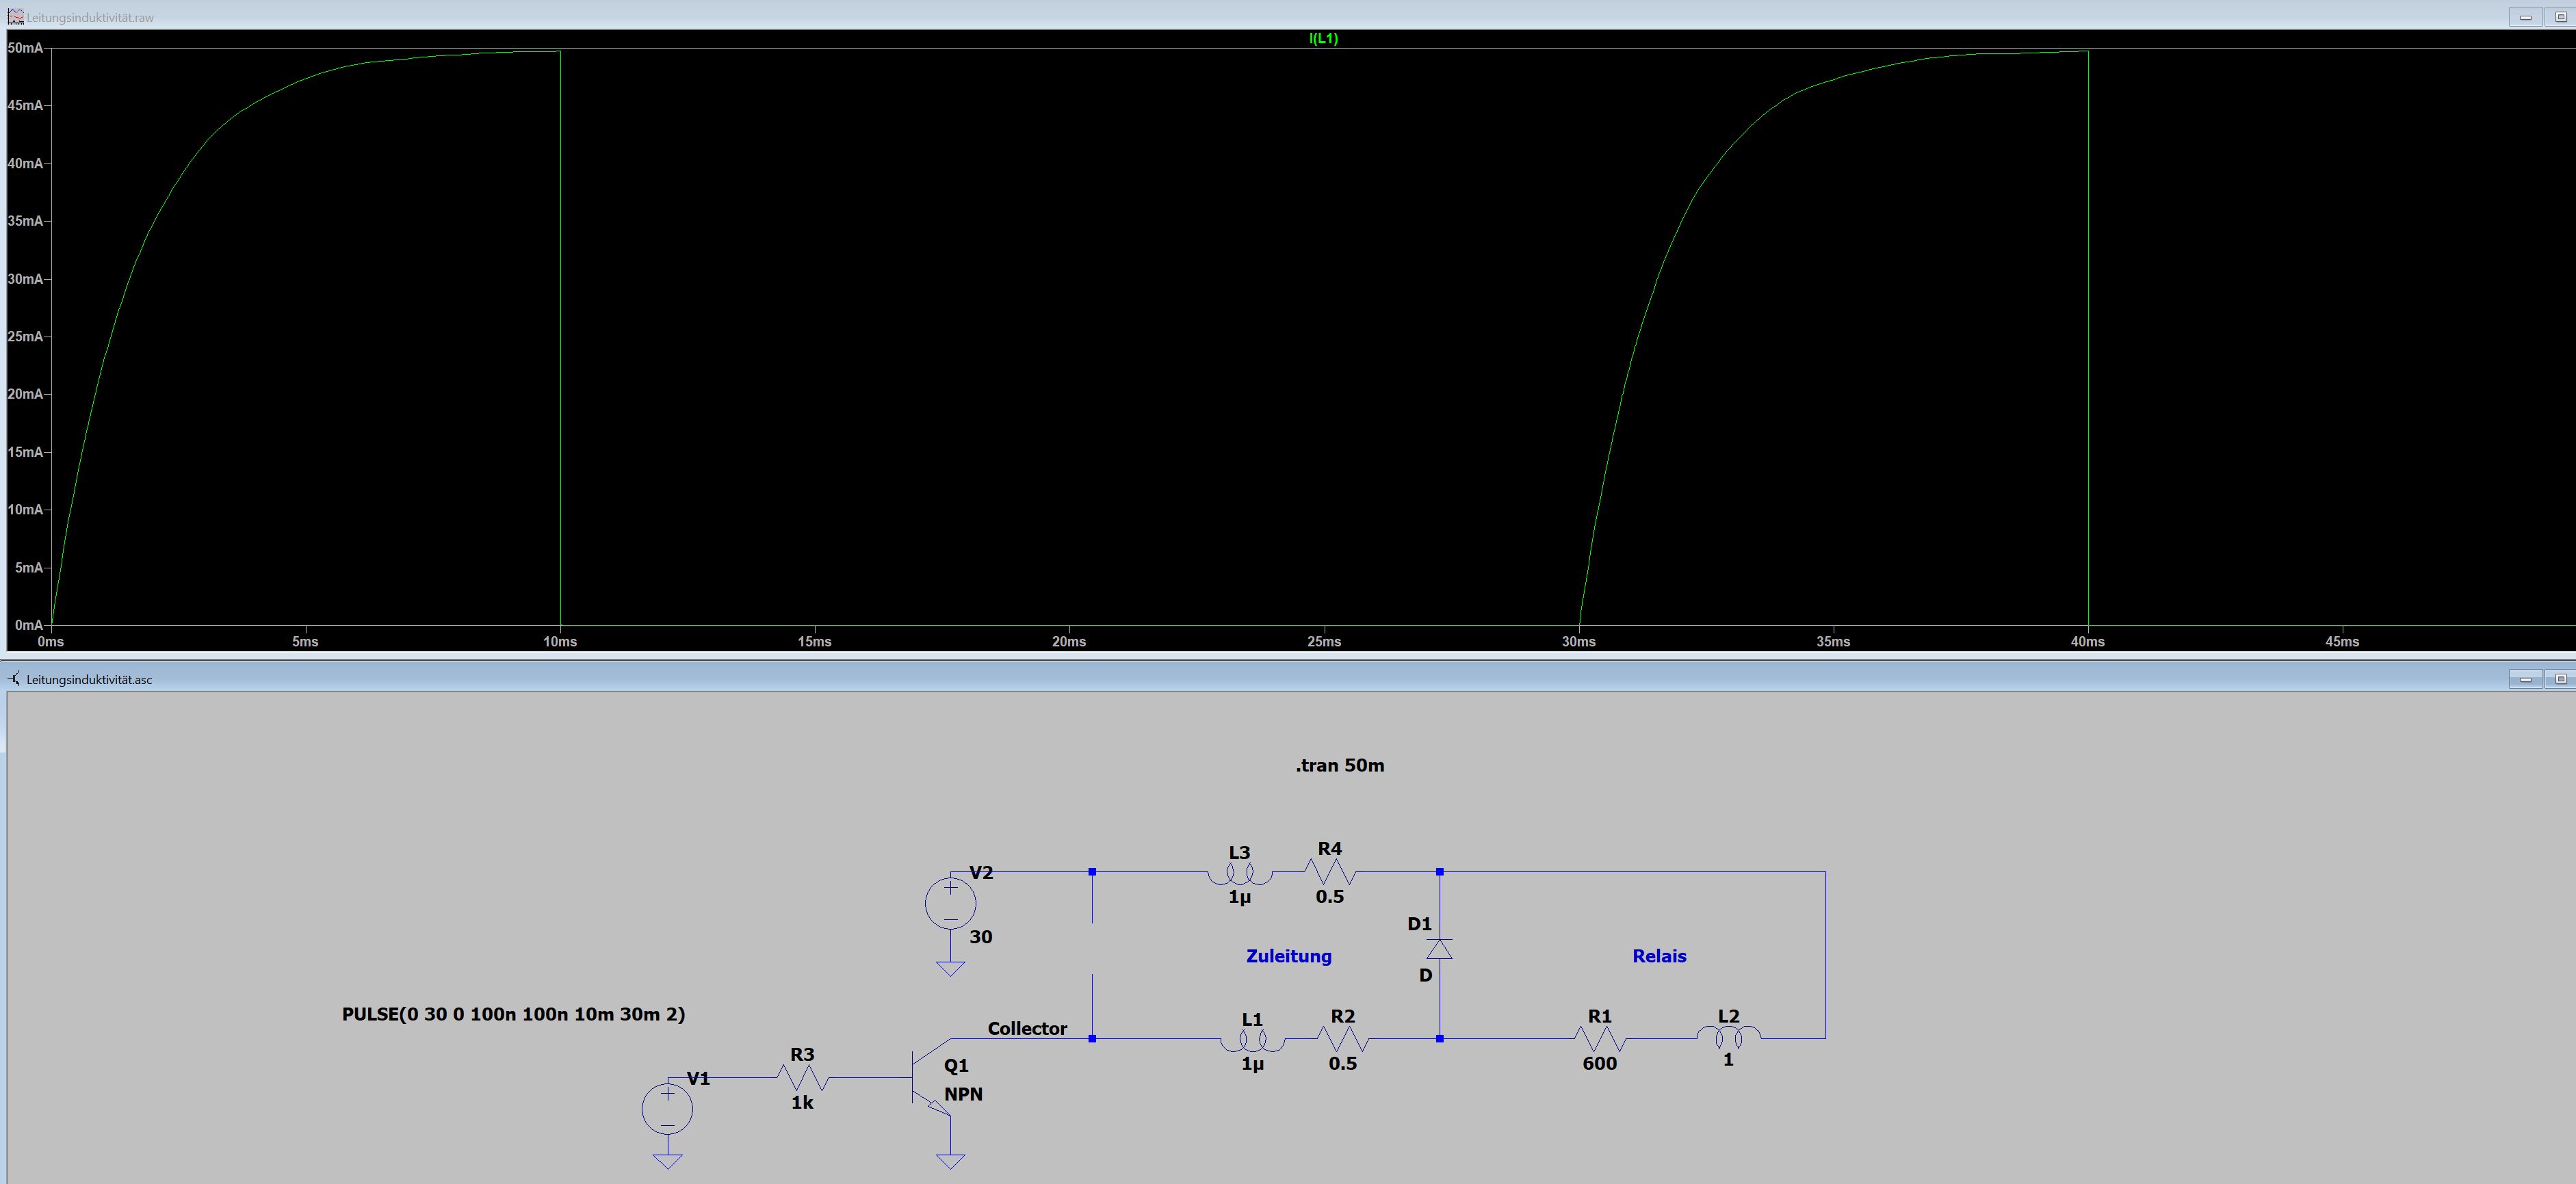This screenshot has height=1184, width=2576.
Task: Click the 25ms time axis label
Action: 1324,642
